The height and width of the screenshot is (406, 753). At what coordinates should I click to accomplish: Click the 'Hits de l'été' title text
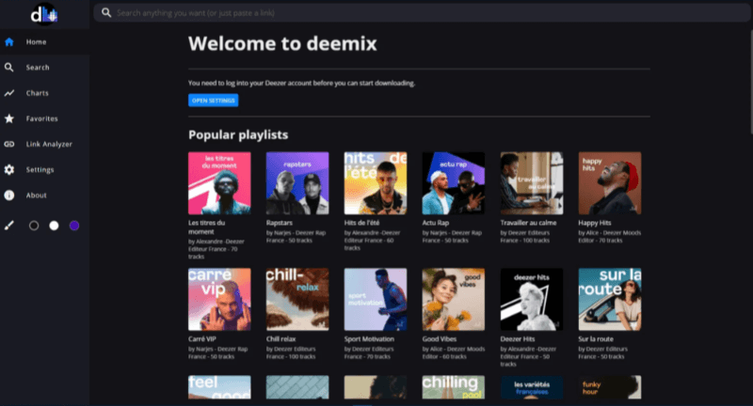click(x=361, y=223)
